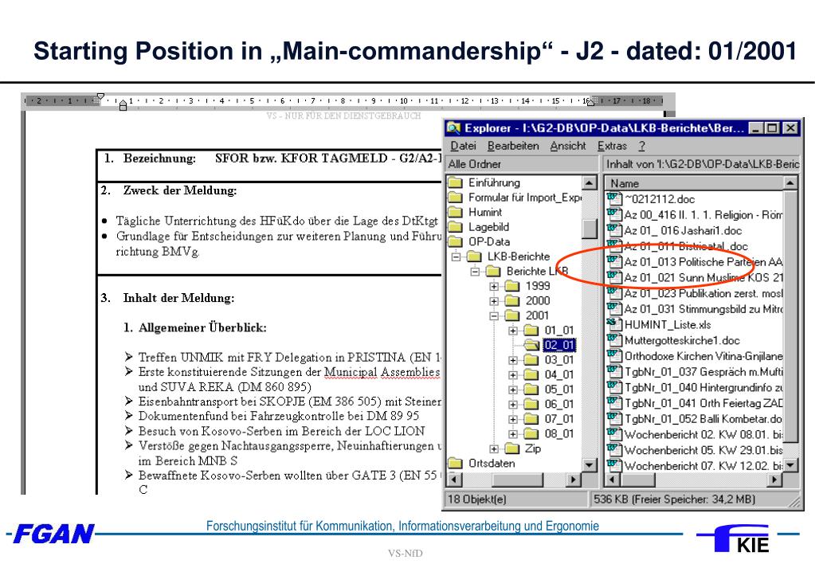
Task: Select file TgbNr_01_041 Orth Feiertag
Action: point(703,403)
